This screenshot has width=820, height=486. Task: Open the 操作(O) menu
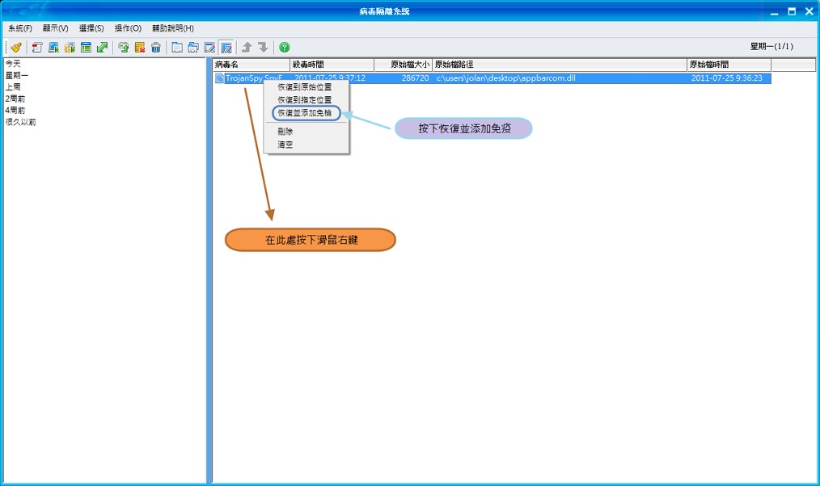[x=126, y=27]
